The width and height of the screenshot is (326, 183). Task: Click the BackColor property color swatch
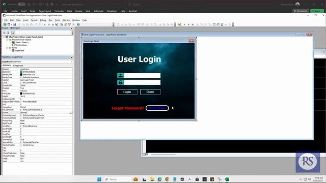21,72
